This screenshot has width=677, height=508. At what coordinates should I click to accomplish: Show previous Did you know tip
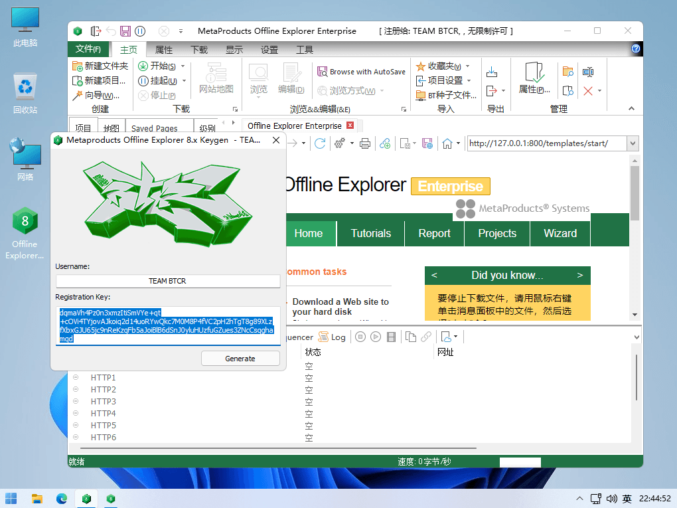coord(434,275)
